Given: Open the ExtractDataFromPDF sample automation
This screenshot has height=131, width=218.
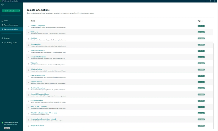Looking at the screenshot, I should [x=37, y=50].
